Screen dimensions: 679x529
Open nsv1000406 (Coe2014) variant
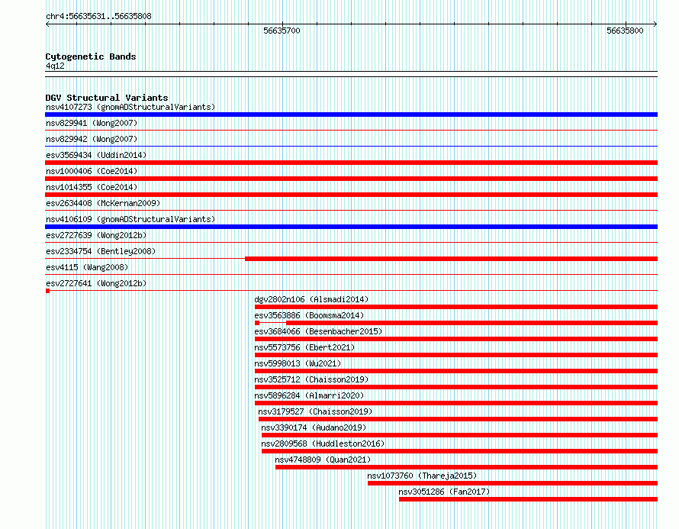point(92,171)
